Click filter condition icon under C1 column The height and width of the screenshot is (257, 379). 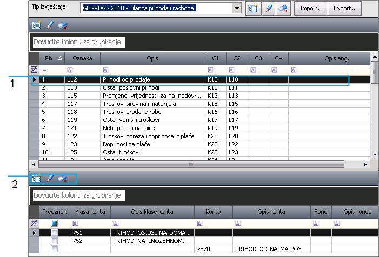point(210,70)
